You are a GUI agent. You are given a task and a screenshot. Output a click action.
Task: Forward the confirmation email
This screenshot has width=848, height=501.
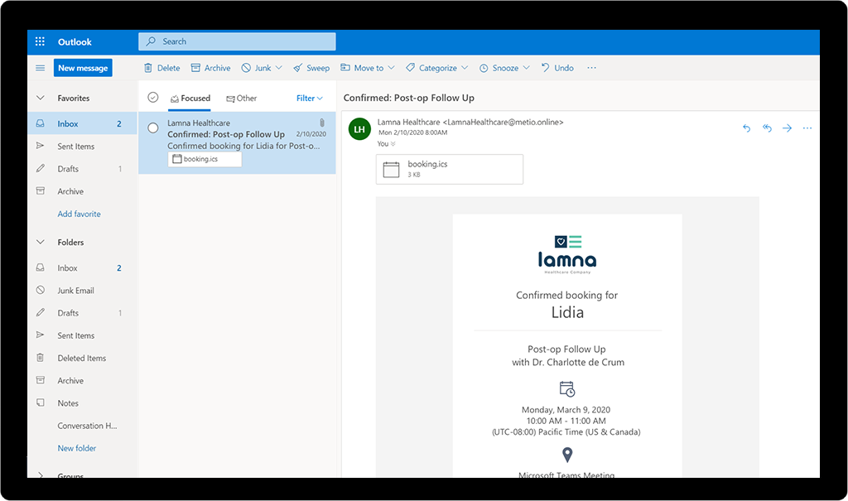tap(785, 128)
